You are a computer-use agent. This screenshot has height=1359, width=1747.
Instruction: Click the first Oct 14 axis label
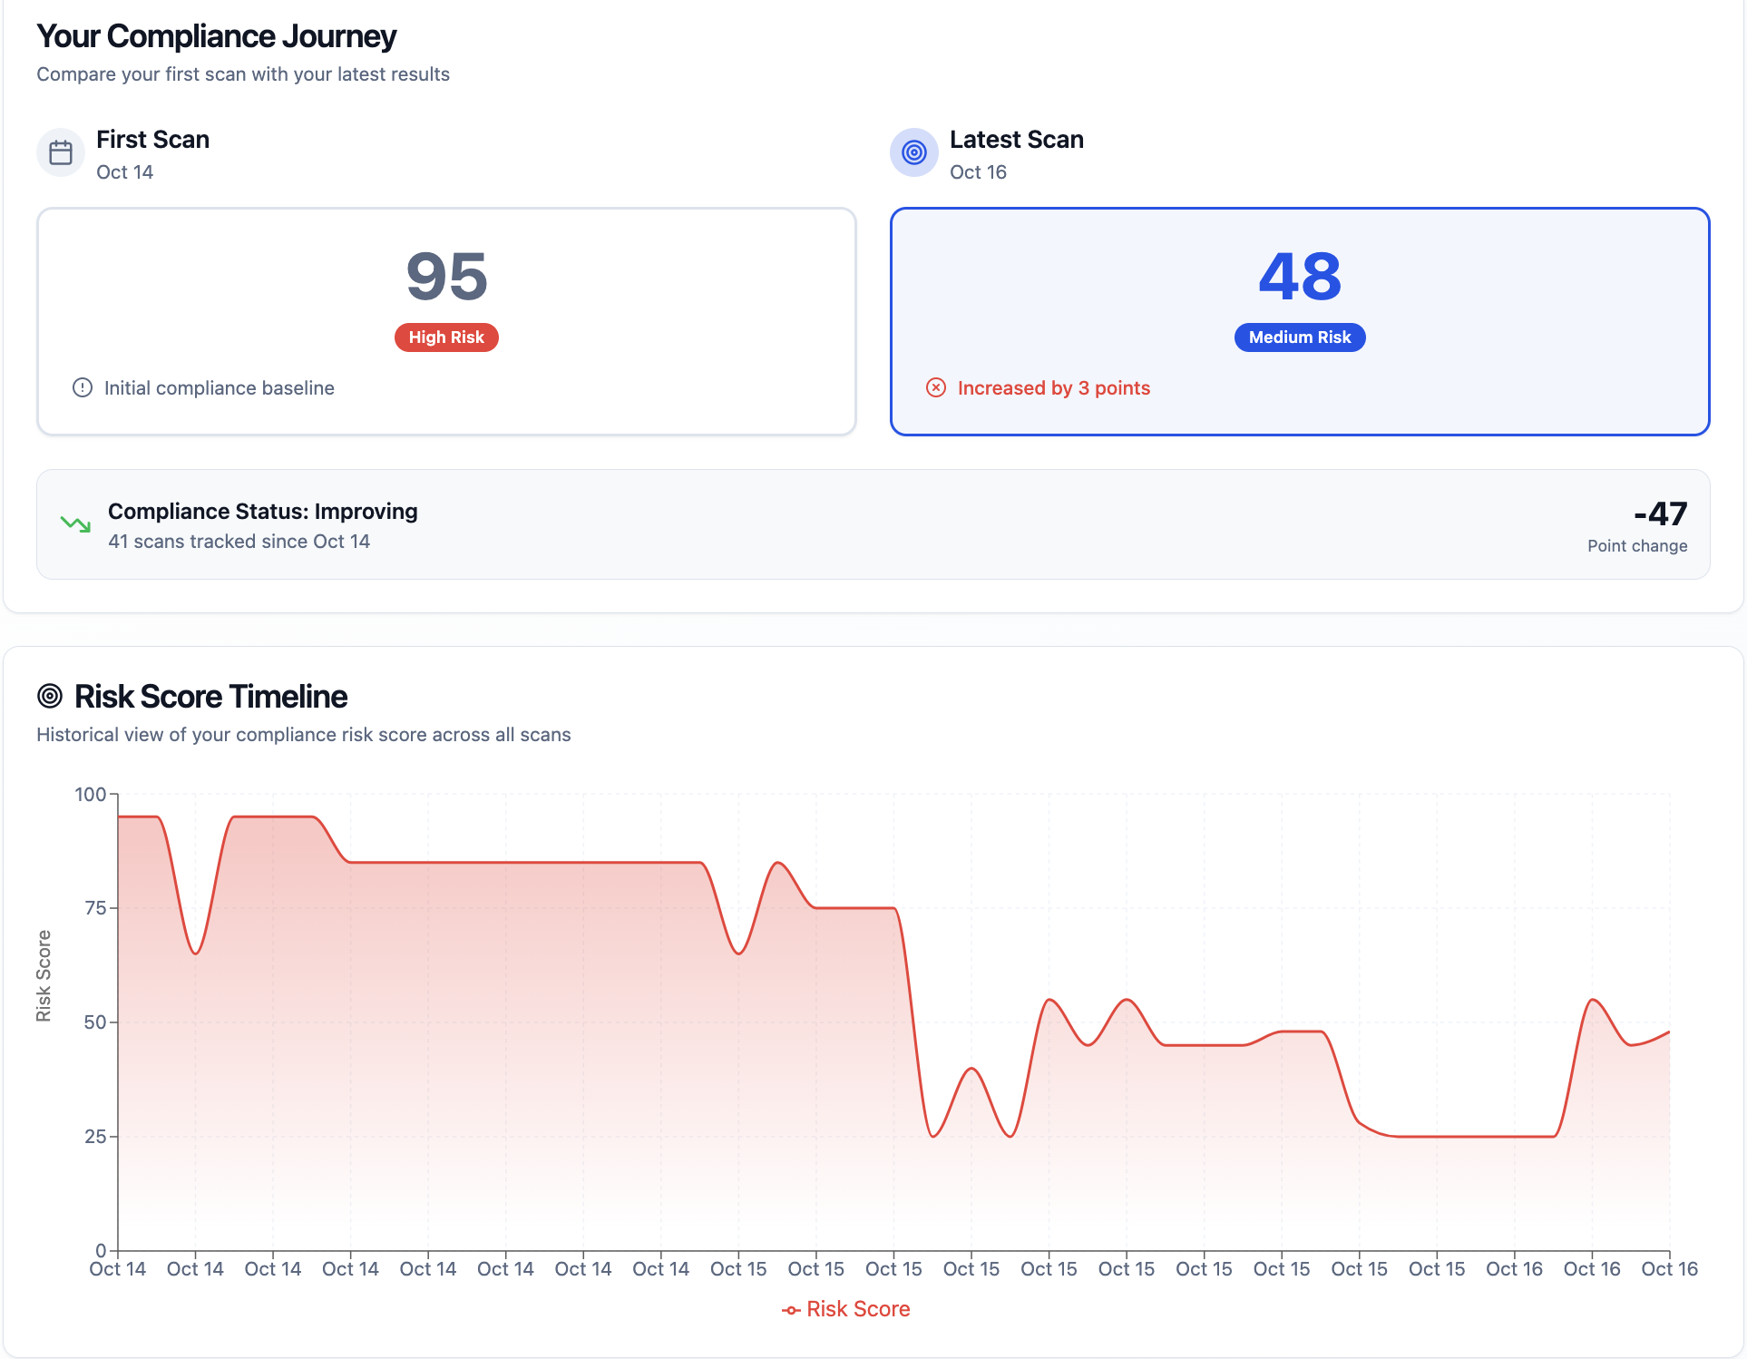pyautogui.click(x=118, y=1269)
